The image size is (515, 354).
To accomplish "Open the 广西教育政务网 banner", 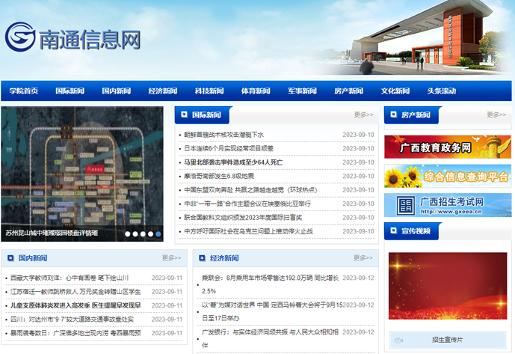I will tap(447, 147).
